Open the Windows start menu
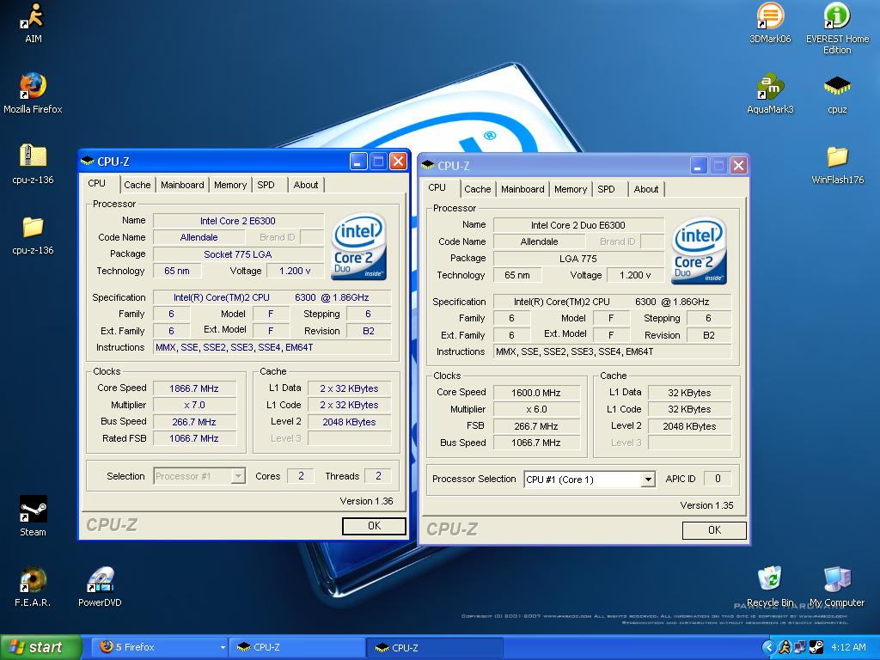This screenshot has width=880, height=660. pyautogui.click(x=41, y=647)
